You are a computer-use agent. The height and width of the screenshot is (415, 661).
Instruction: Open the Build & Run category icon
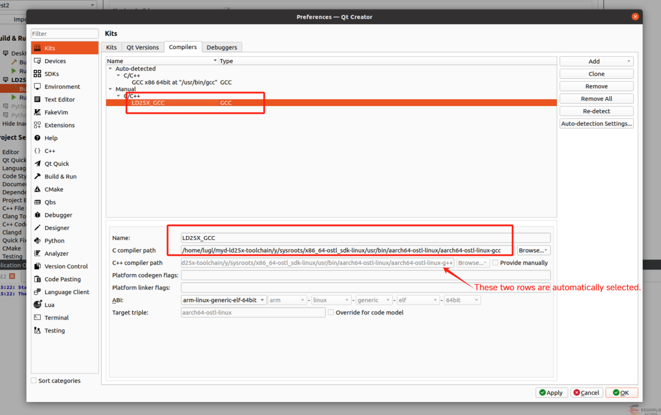[38, 176]
